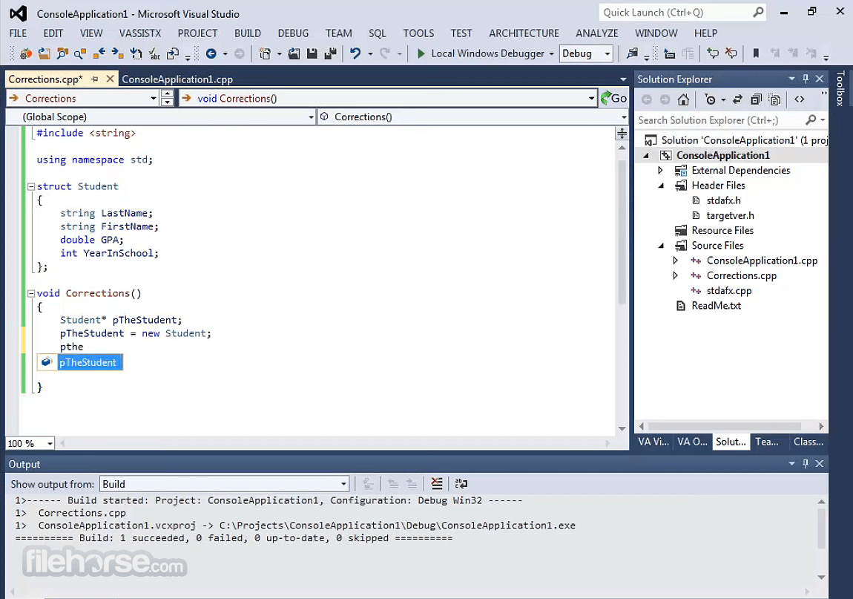The height and width of the screenshot is (599, 853).
Task: Switch to the Class View tab
Action: [x=808, y=442]
